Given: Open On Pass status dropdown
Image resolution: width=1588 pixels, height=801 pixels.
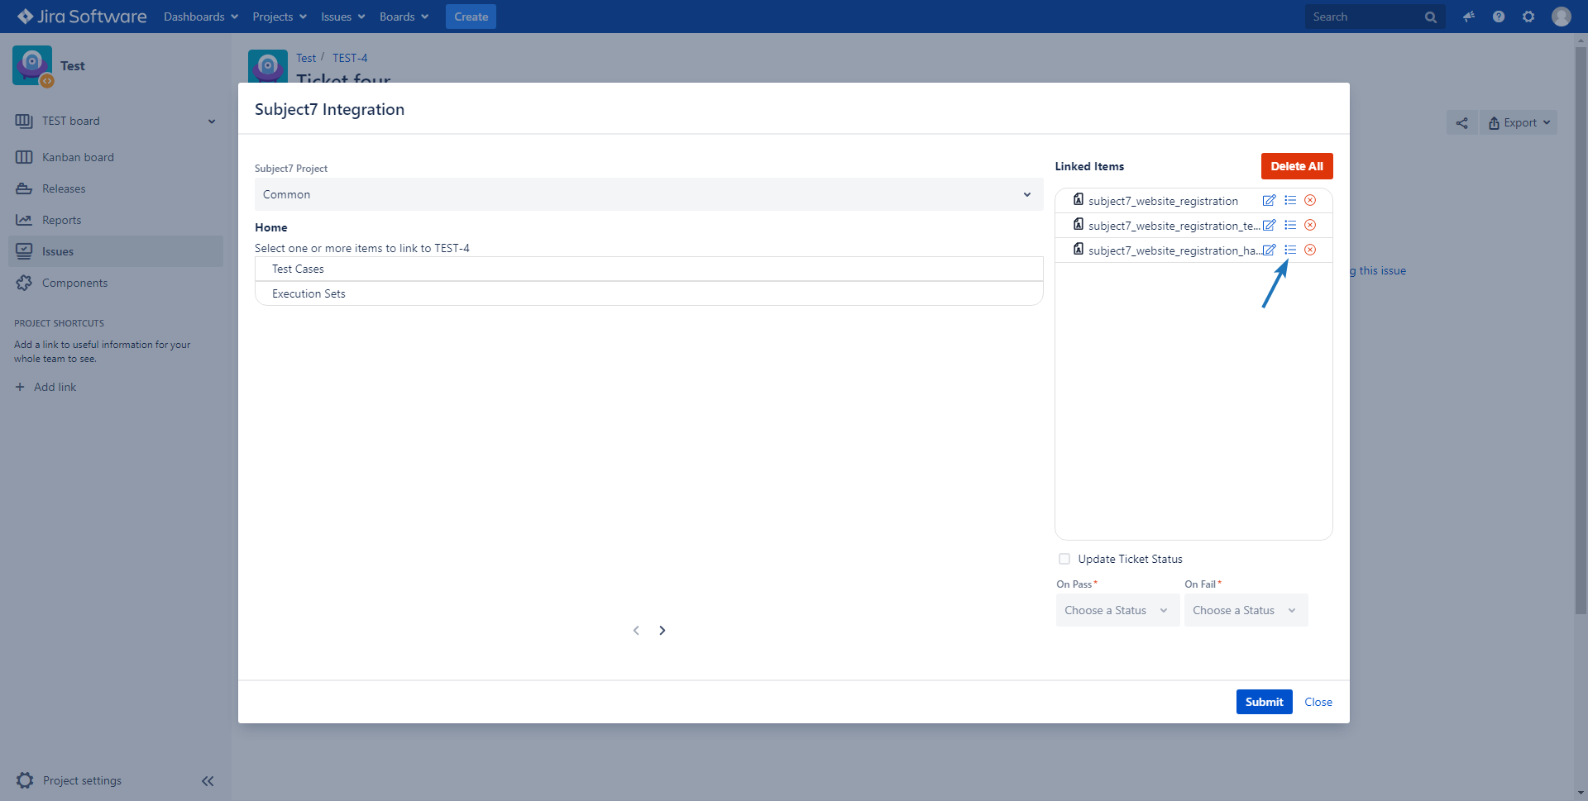Looking at the screenshot, I should (1117, 611).
